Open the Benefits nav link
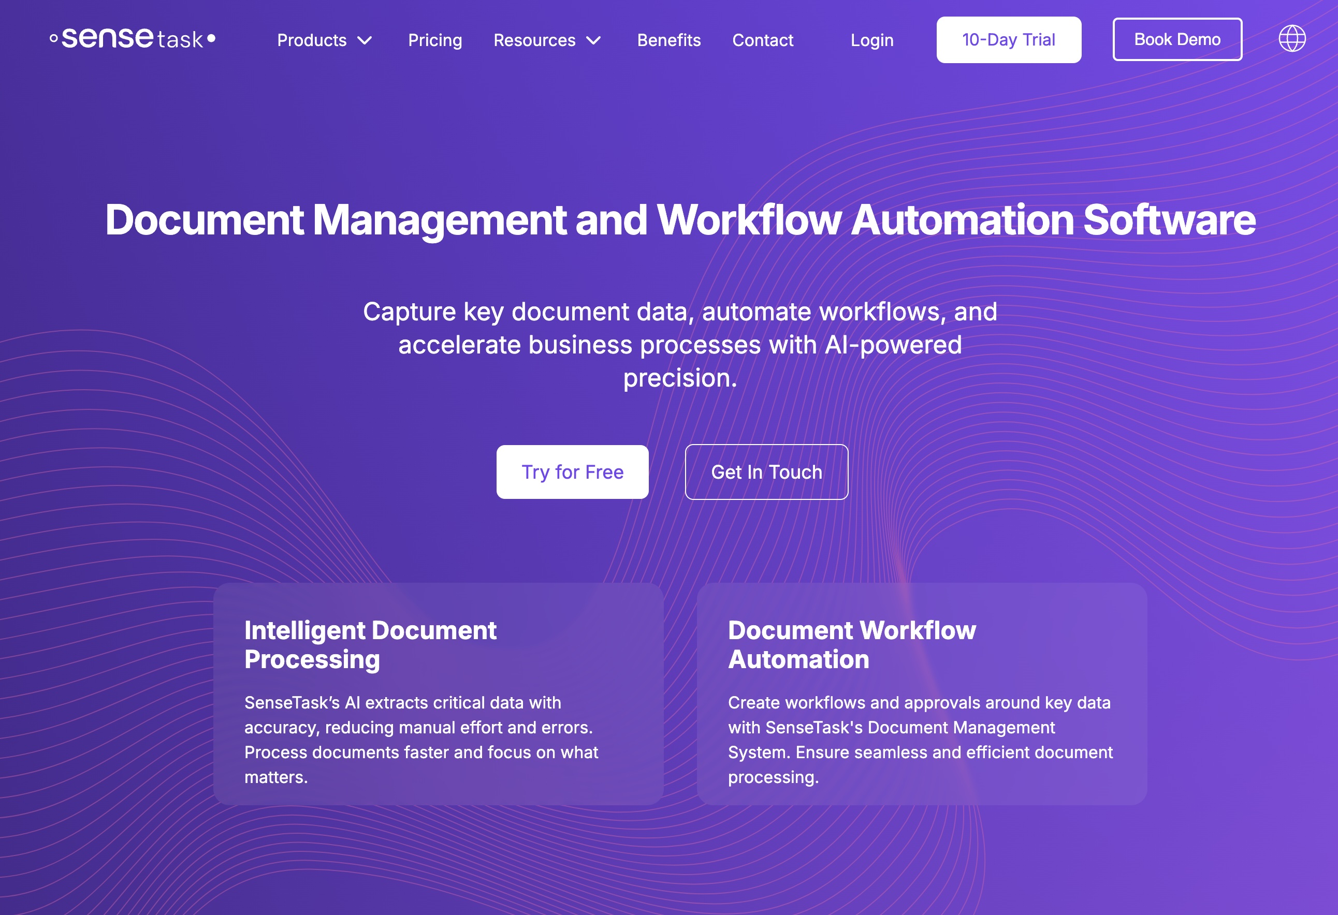Screen dimensions: 1338x915 point(668,40)
